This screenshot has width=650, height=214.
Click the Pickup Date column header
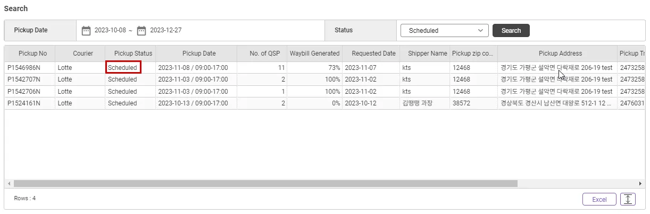[199, 53]
